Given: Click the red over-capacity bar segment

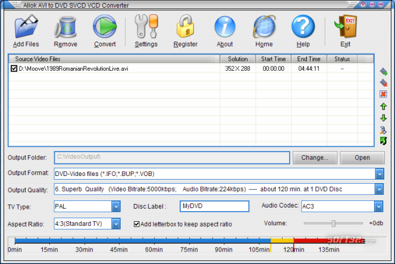Looking at the screenshot, I should click(329, 241).
